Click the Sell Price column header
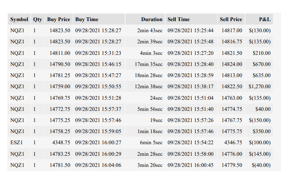The image size is (281, 183). (x=231, y=19)
